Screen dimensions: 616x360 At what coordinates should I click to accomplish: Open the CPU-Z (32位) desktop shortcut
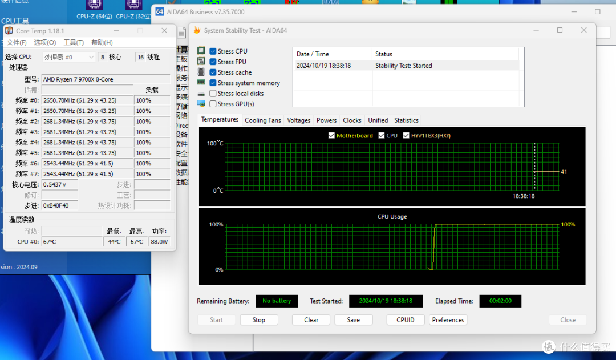(x=133, y=10)
